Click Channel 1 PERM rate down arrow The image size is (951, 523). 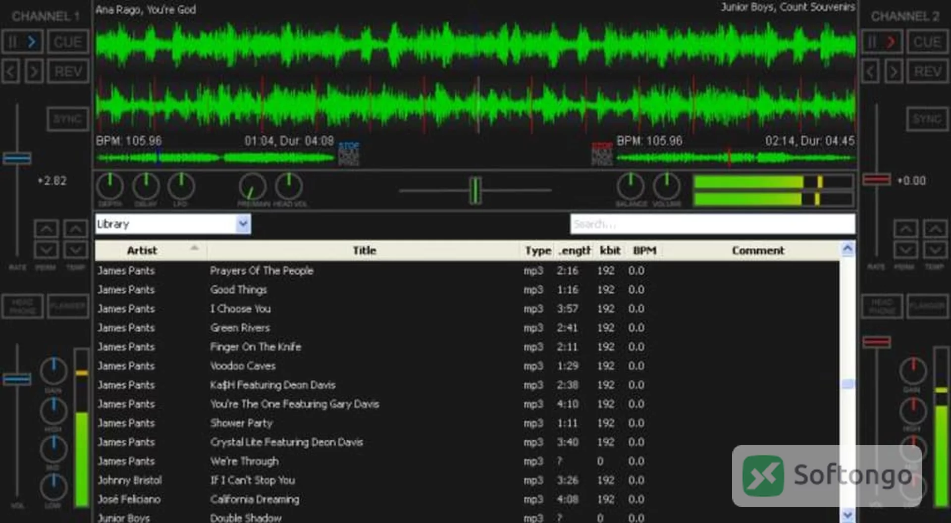pyautogui.click(x=46, y=250)
